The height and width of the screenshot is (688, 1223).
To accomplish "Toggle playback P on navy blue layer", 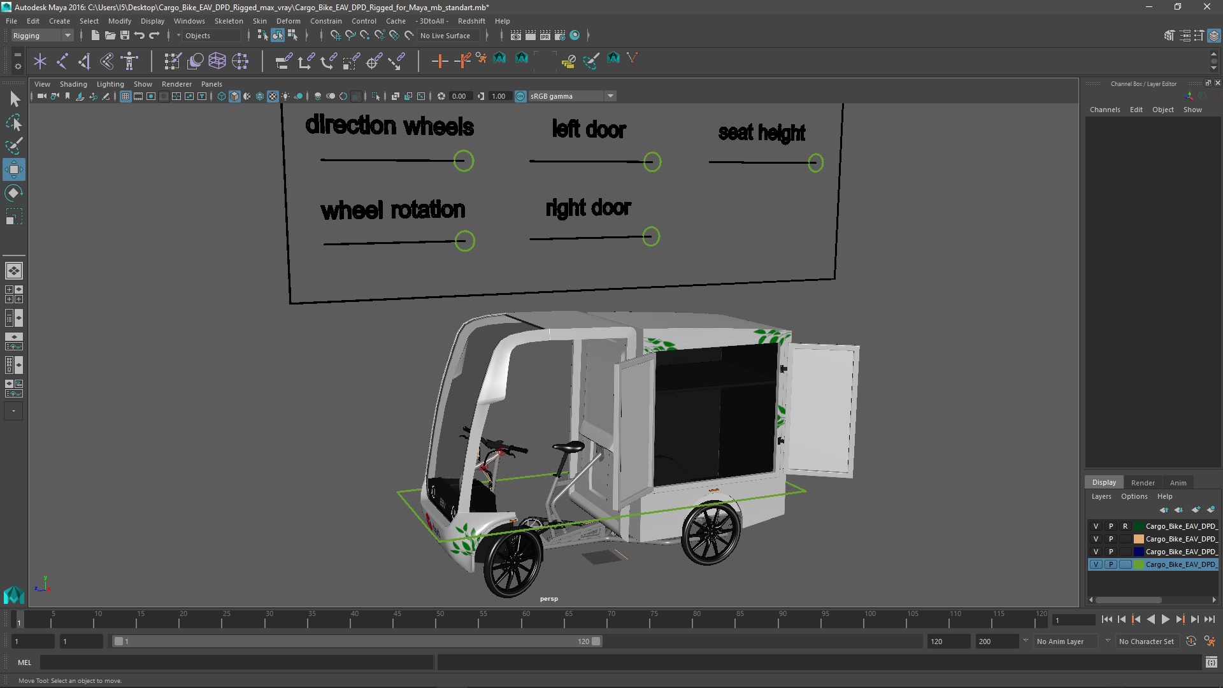I will click(1111, 552).
